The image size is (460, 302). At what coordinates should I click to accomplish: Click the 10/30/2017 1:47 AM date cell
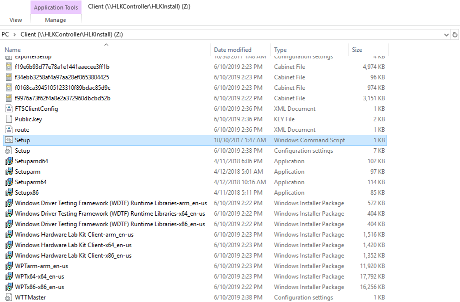coord(240,140)
